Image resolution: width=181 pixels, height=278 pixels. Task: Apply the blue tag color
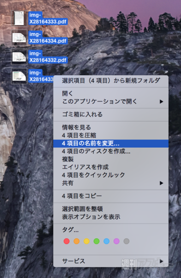tap(107, 241)
